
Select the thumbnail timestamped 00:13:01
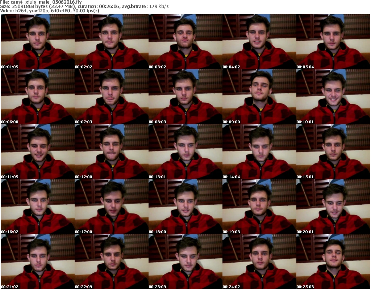pos(185,152)
